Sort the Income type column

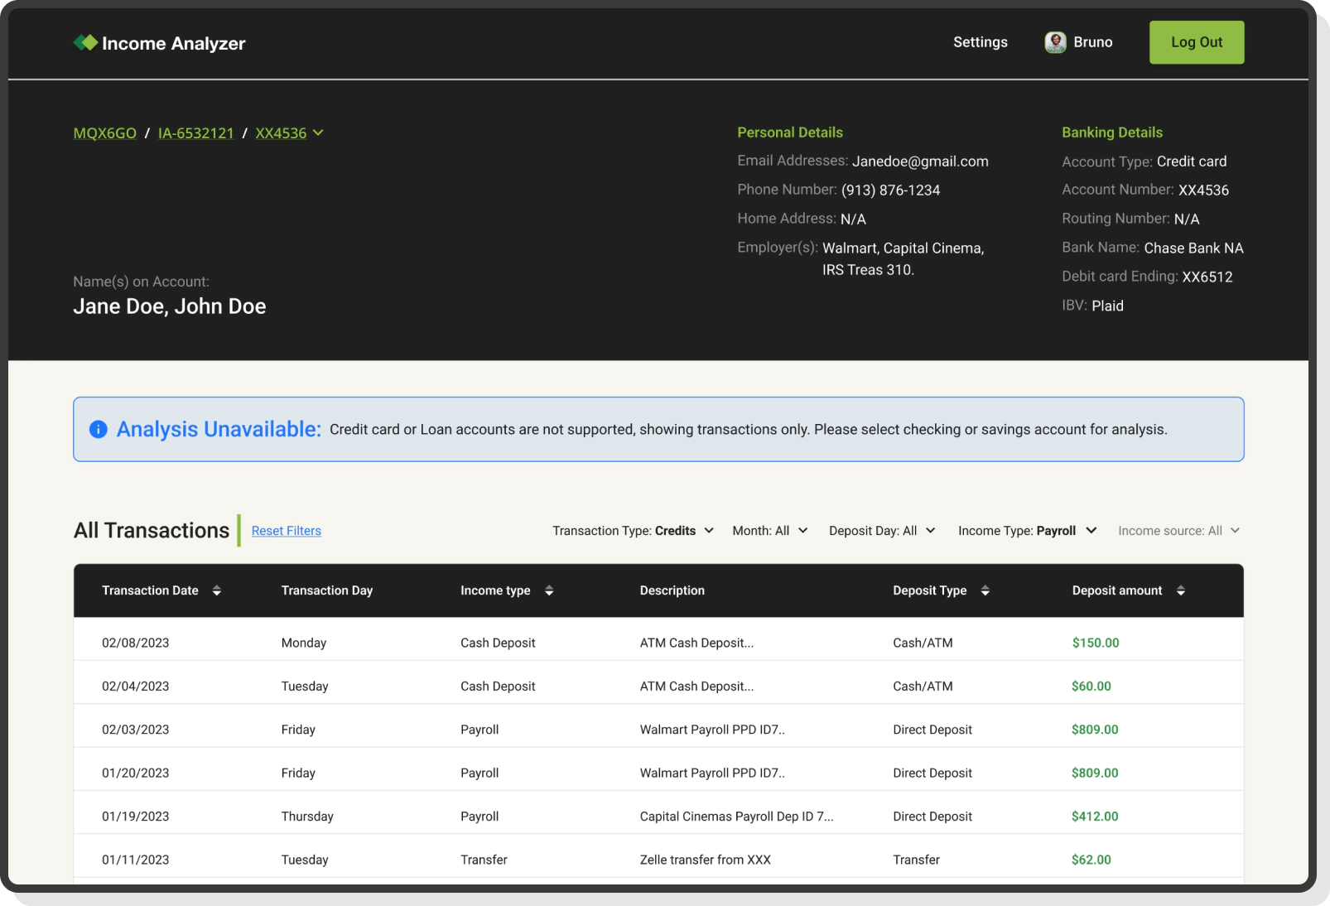point(548,590)
